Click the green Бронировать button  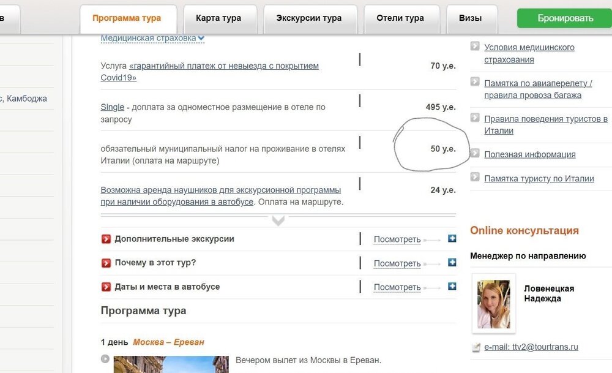(x=565, y=18)
